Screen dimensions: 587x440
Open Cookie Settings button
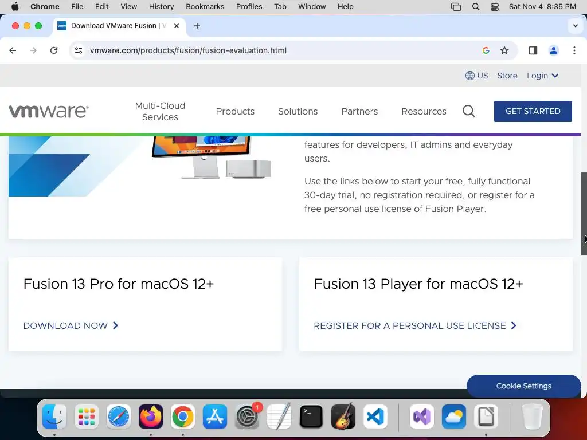click(x=523, y=386)
